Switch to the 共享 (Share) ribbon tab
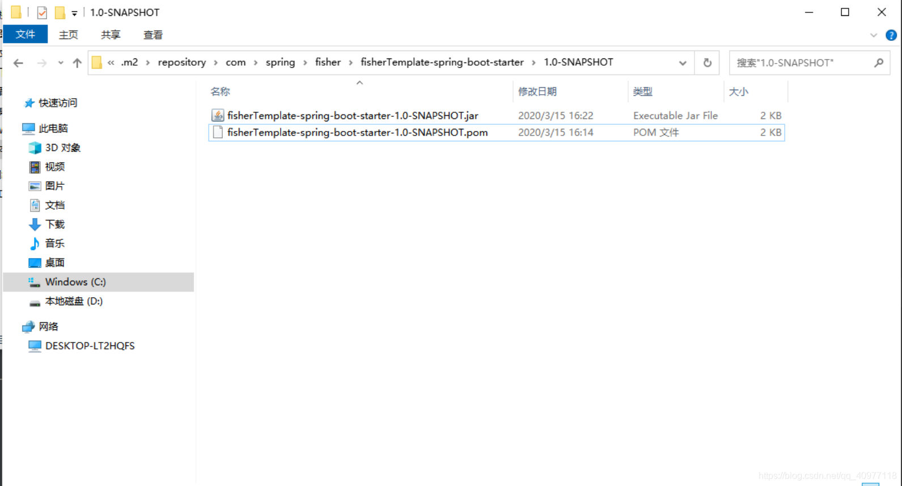The width and height of the screenshot is (902, 486). (111, 35)
